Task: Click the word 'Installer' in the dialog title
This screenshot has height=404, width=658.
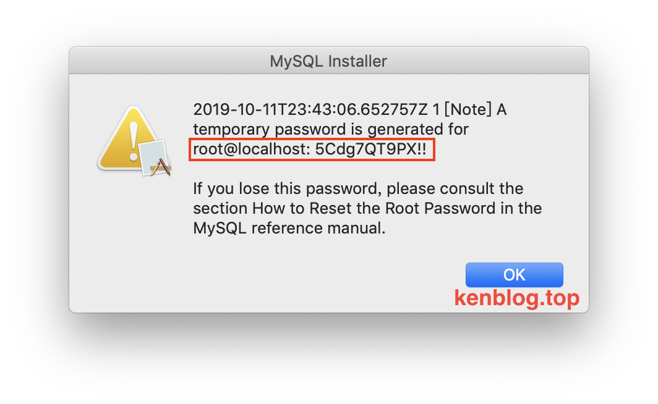Action: click(x=357, y=61)
